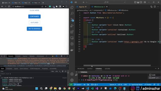Open the Source Control view
This screenshot has height=91, width=161.
click(72, 20)
